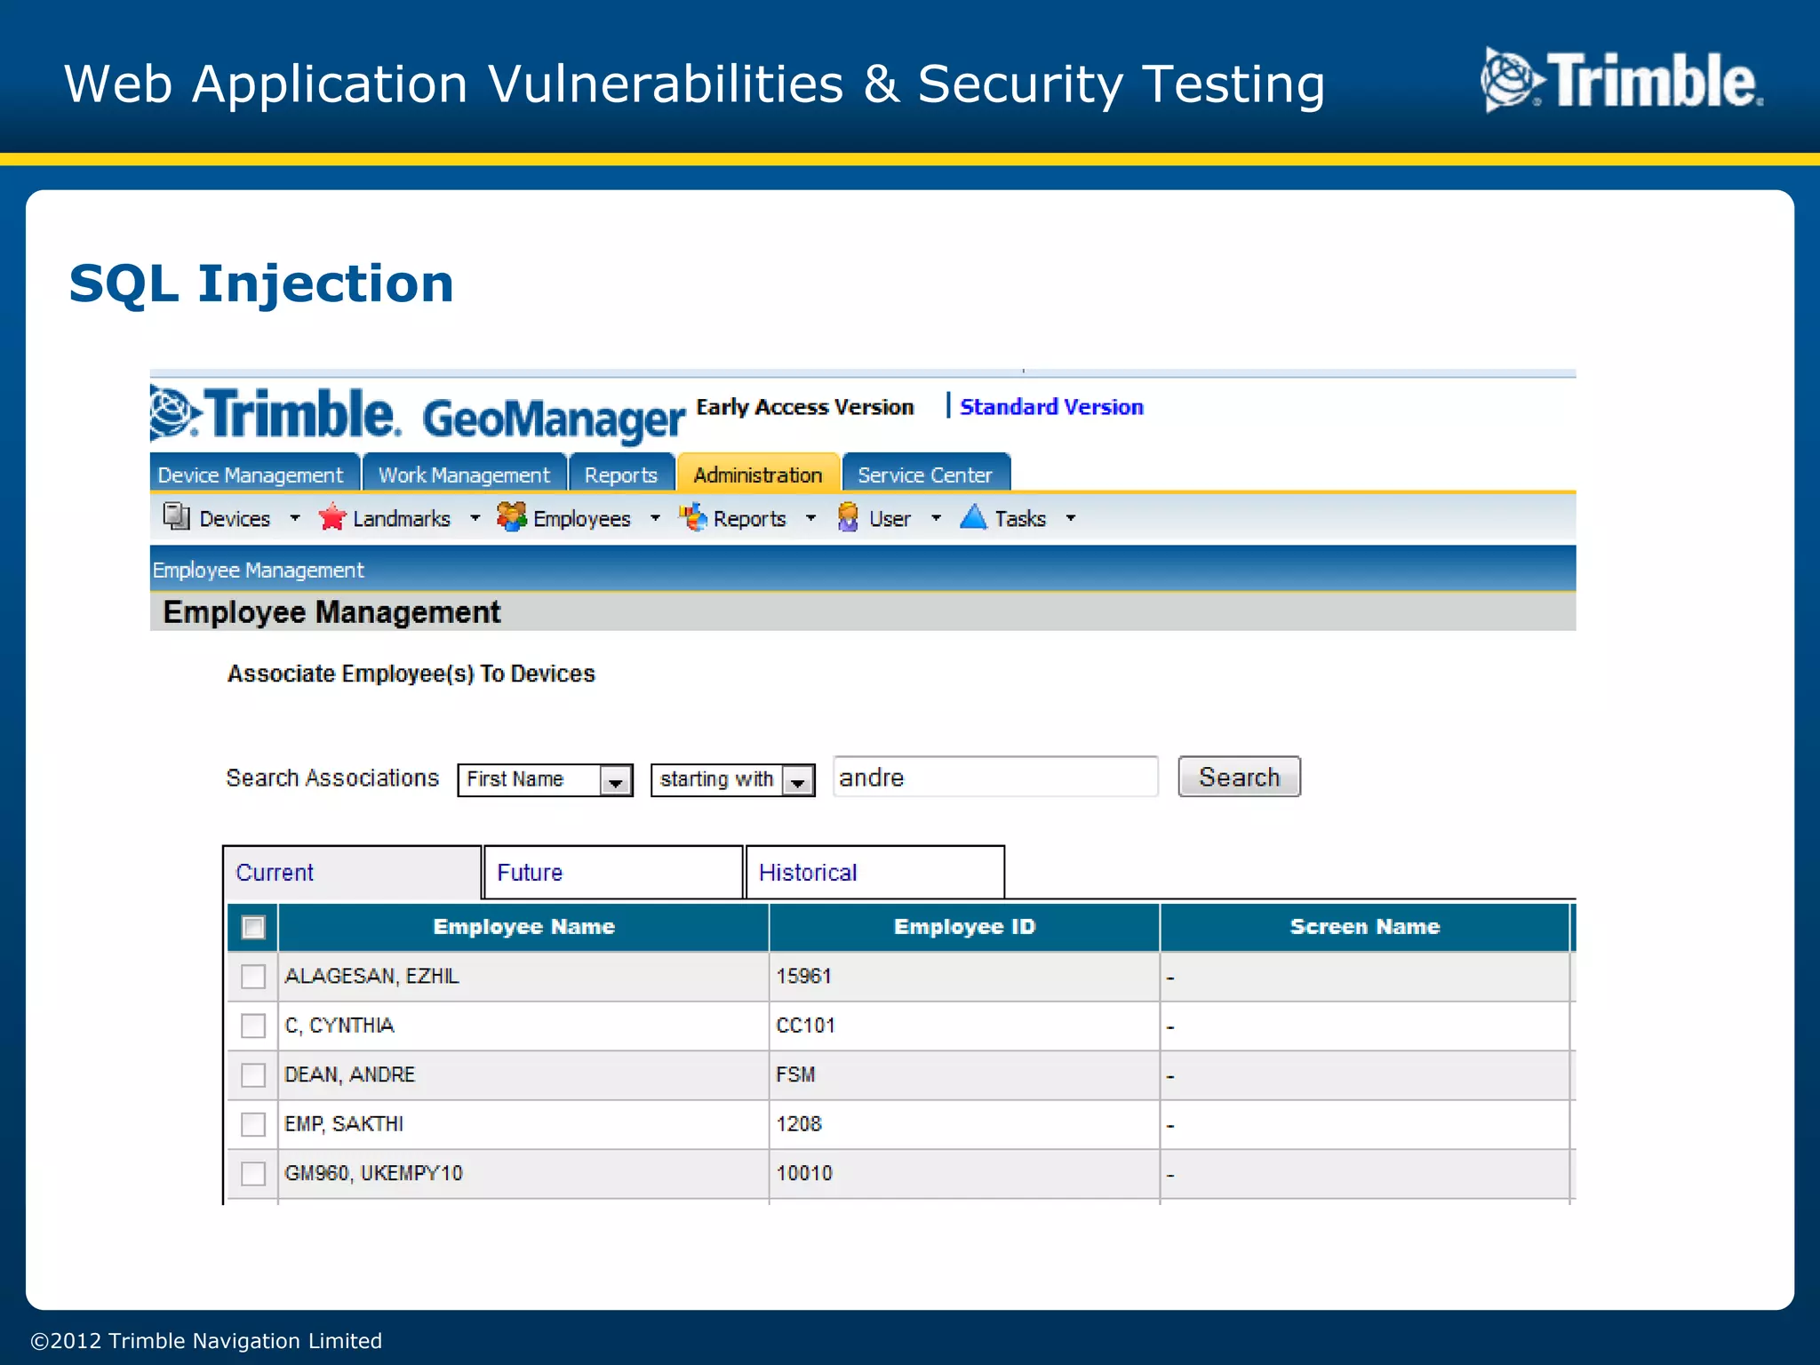Switch to the Work Management tab

(465, 474)
